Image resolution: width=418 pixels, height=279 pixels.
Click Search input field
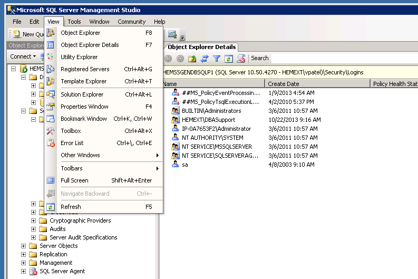click(x=344, y=58)
